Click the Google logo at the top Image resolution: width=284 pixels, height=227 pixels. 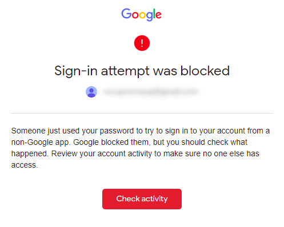(x=142, y=14)
